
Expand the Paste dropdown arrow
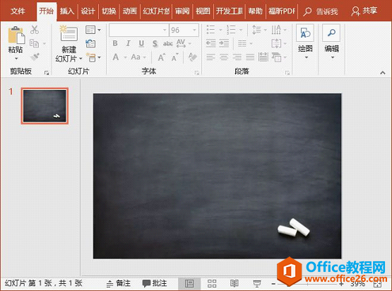pyautogui.click(x=16, y=58)
